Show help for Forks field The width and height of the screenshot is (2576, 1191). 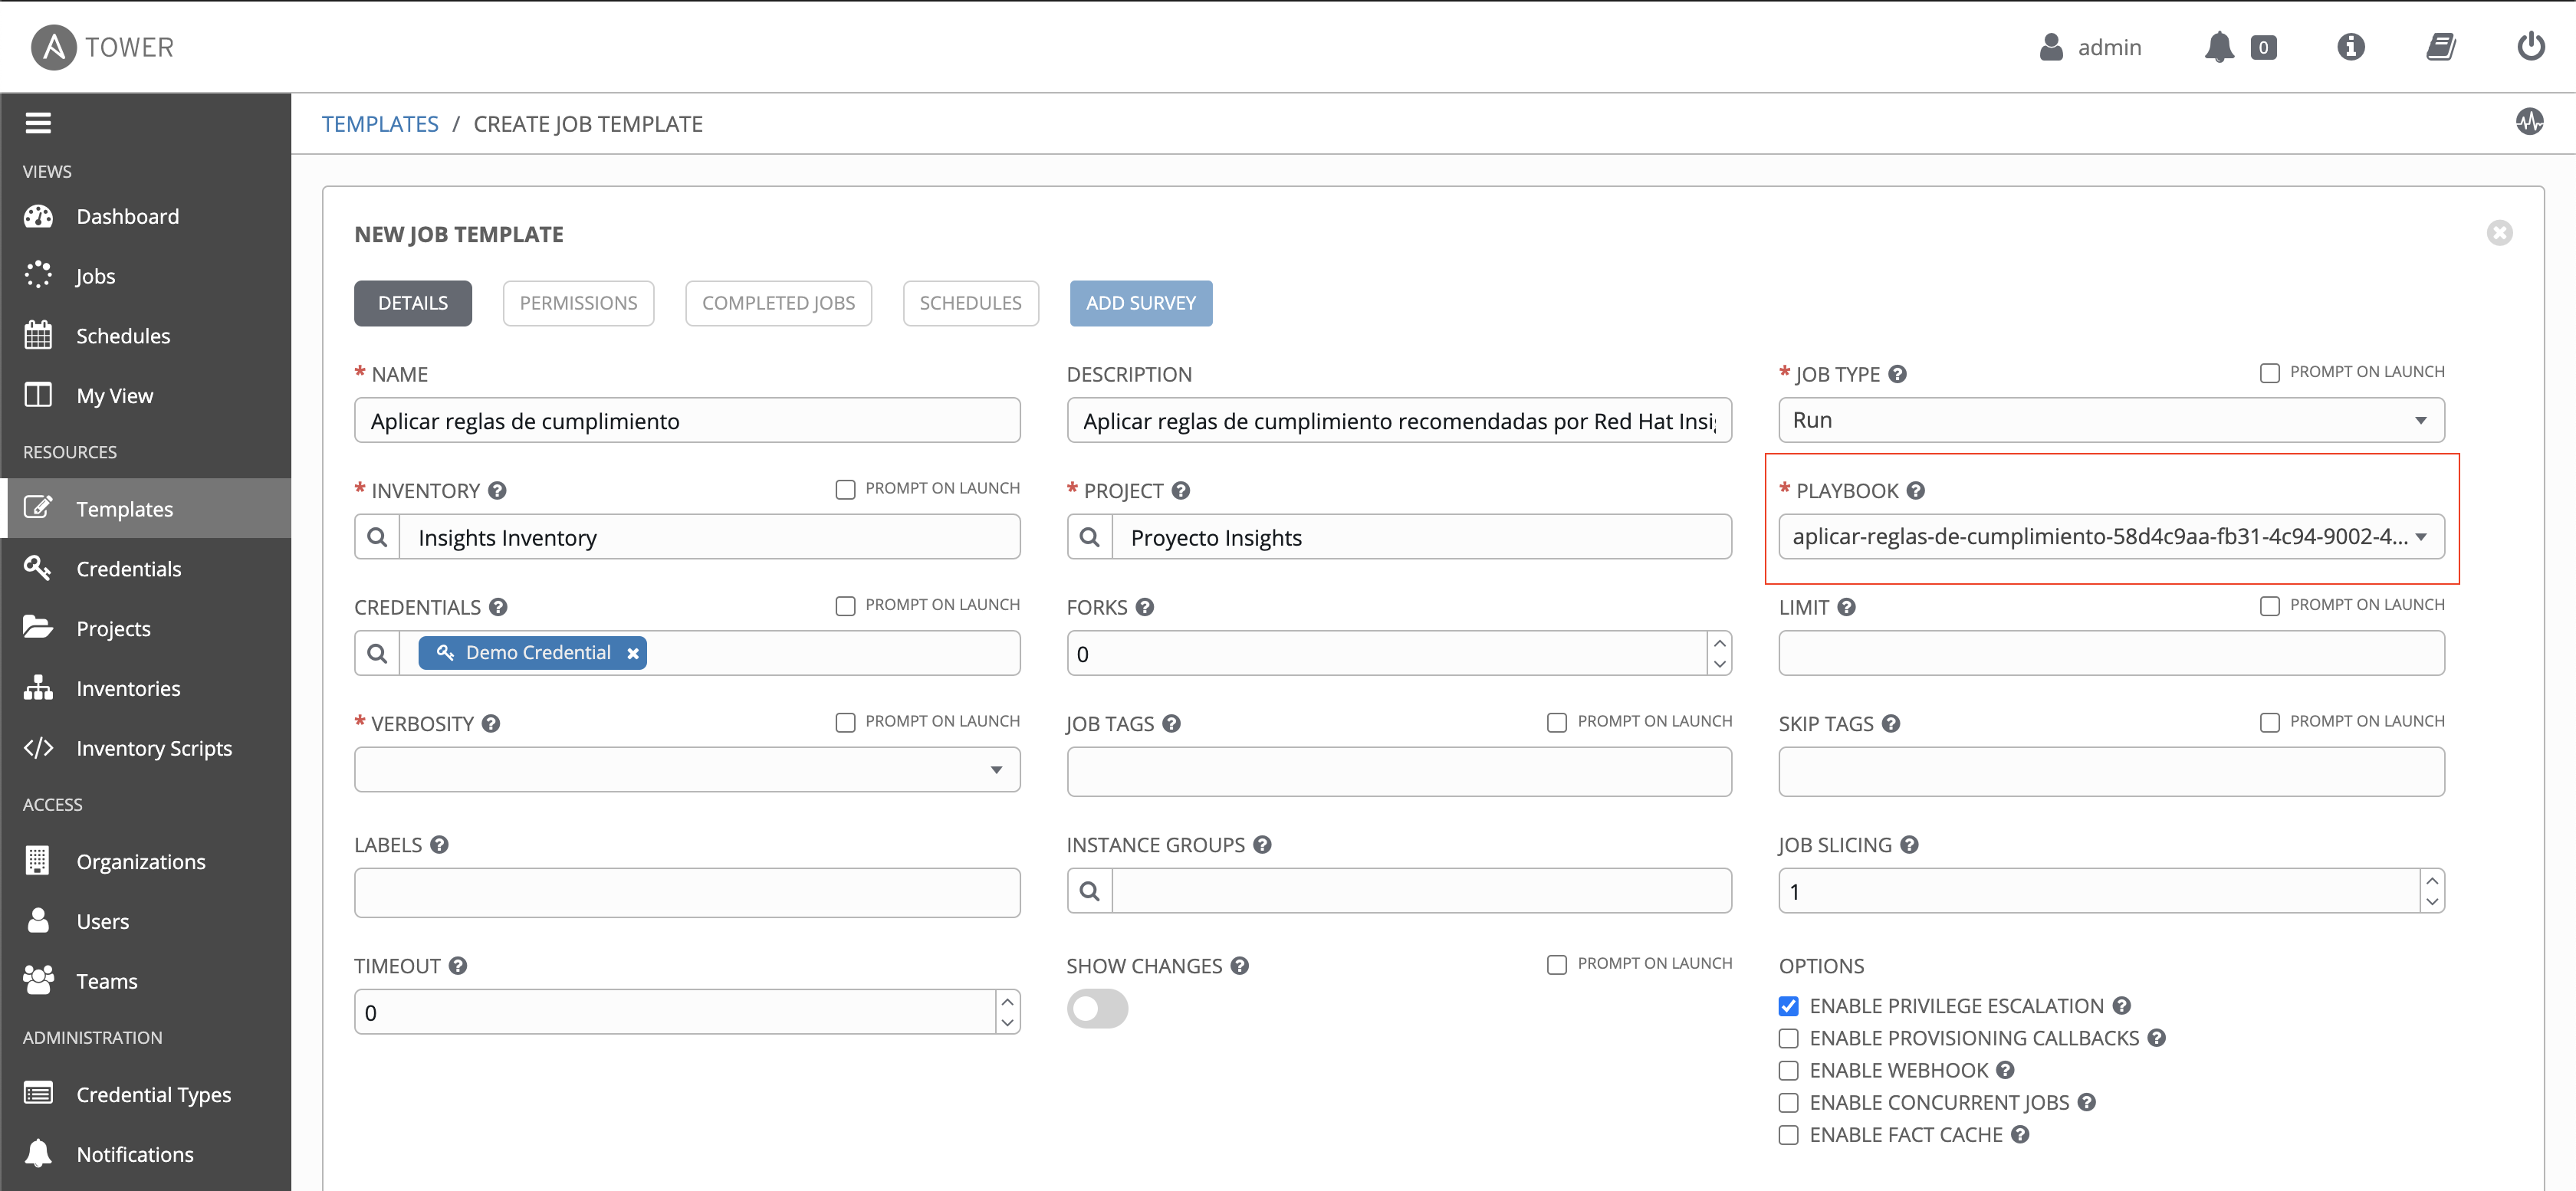[1145, 607]
